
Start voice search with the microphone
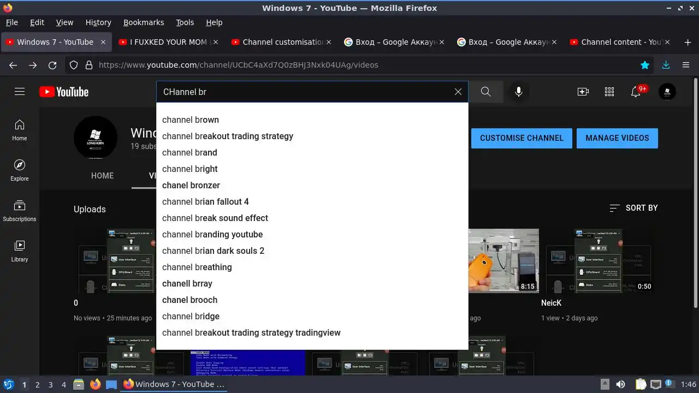tap(519, 92)
